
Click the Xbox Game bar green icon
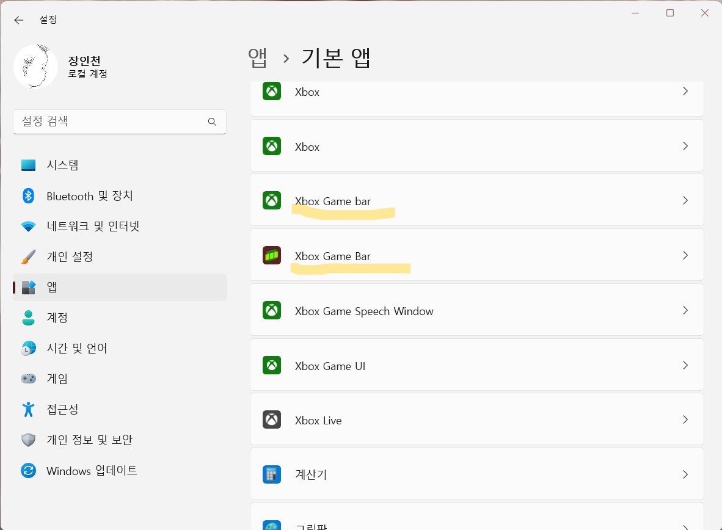[x=272, y=200]
